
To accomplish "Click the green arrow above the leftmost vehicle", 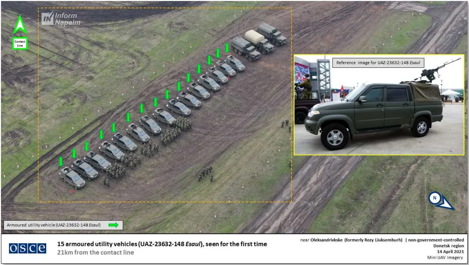I will point(61,162).
